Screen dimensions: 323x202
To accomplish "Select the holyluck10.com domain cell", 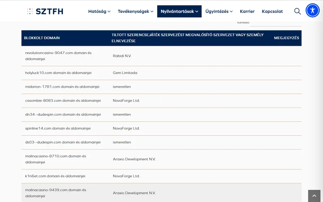I will [x=65, y=73].
